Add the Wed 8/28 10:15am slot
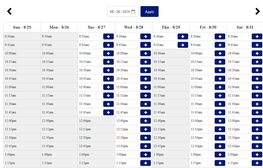263x168 pixels. tap(146, 62)
